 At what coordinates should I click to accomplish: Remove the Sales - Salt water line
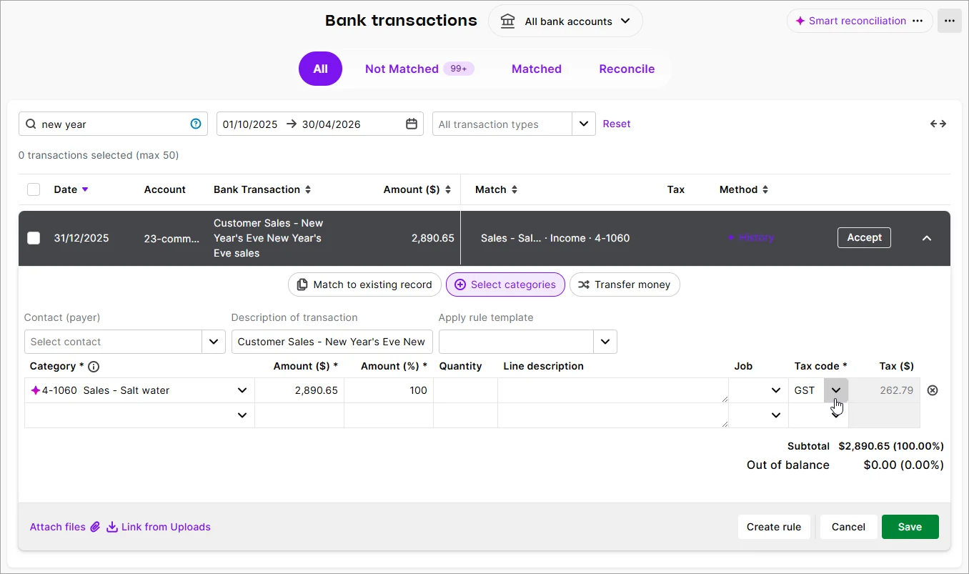tap(932, 390)
